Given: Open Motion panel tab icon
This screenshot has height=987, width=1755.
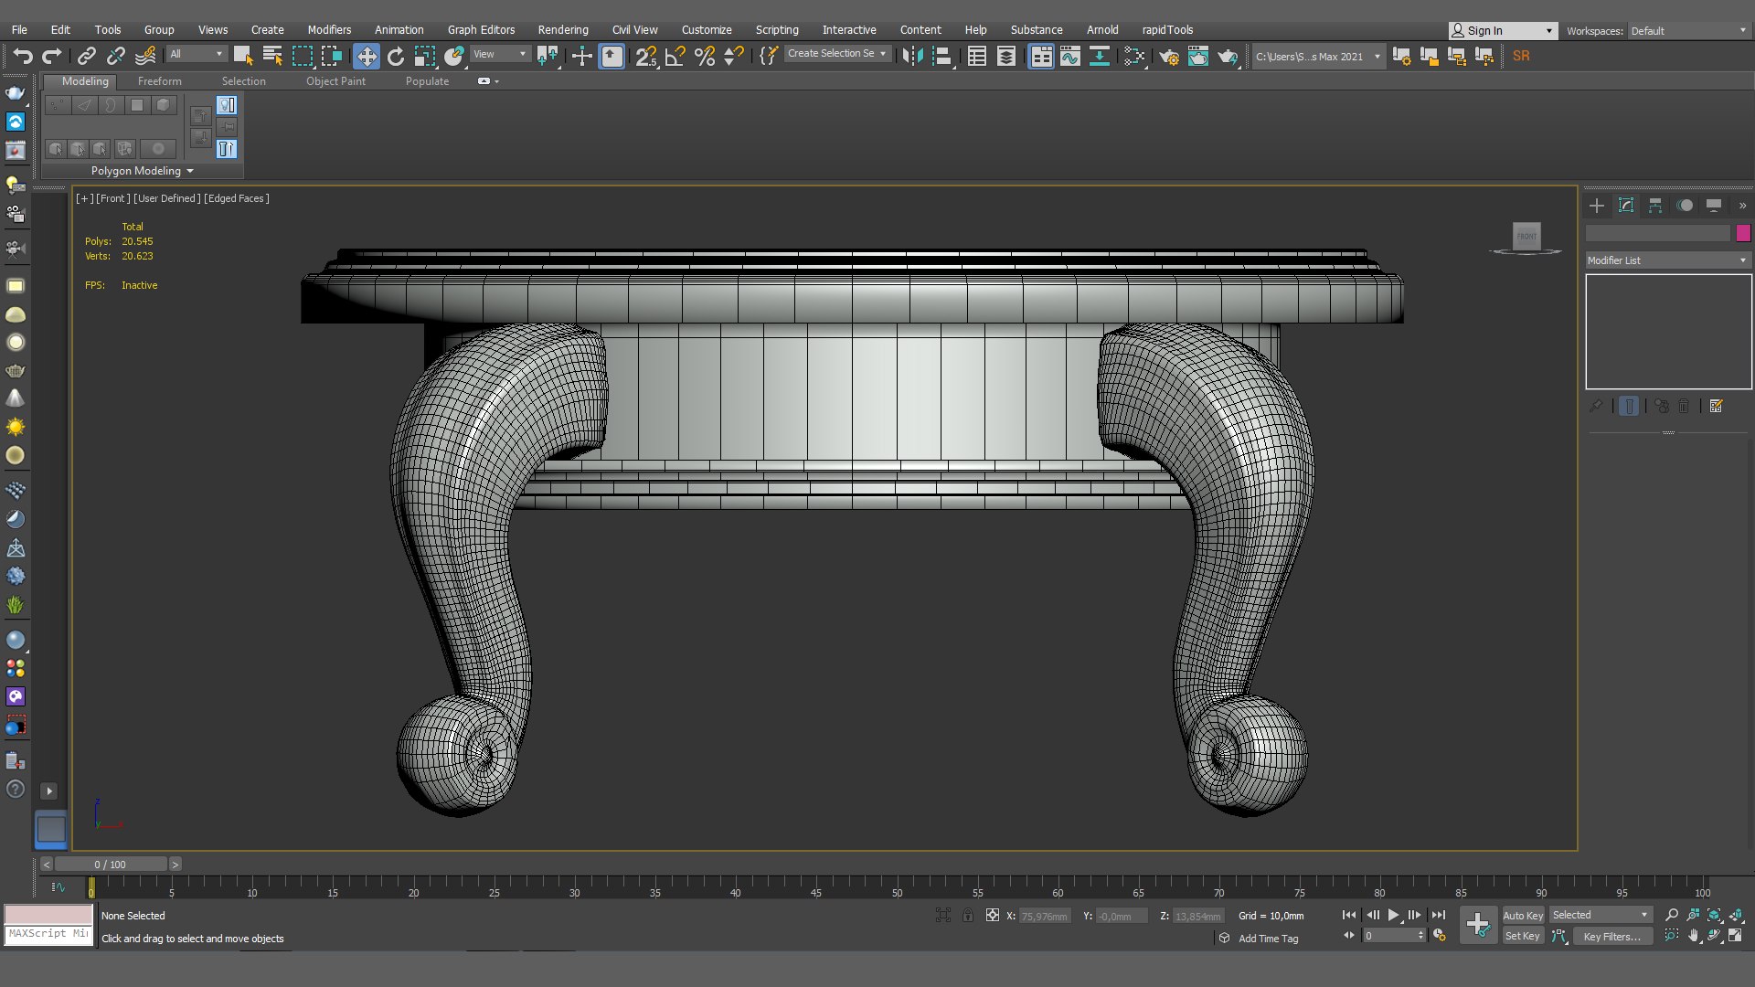Looking at the screenshot, I should [1685, 206].
